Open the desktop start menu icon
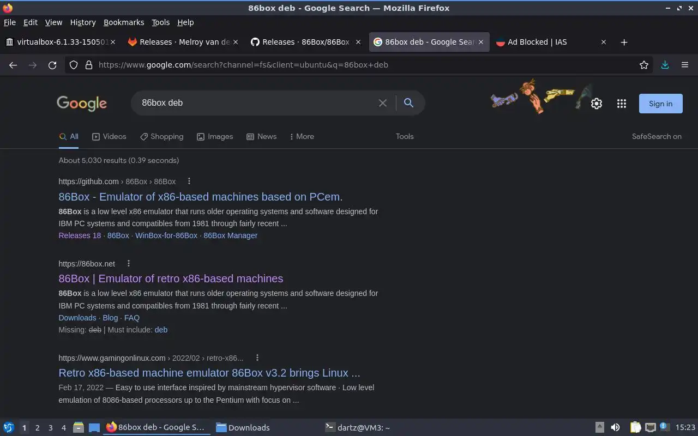Screen dimensions: 698x436 point(9,428)
